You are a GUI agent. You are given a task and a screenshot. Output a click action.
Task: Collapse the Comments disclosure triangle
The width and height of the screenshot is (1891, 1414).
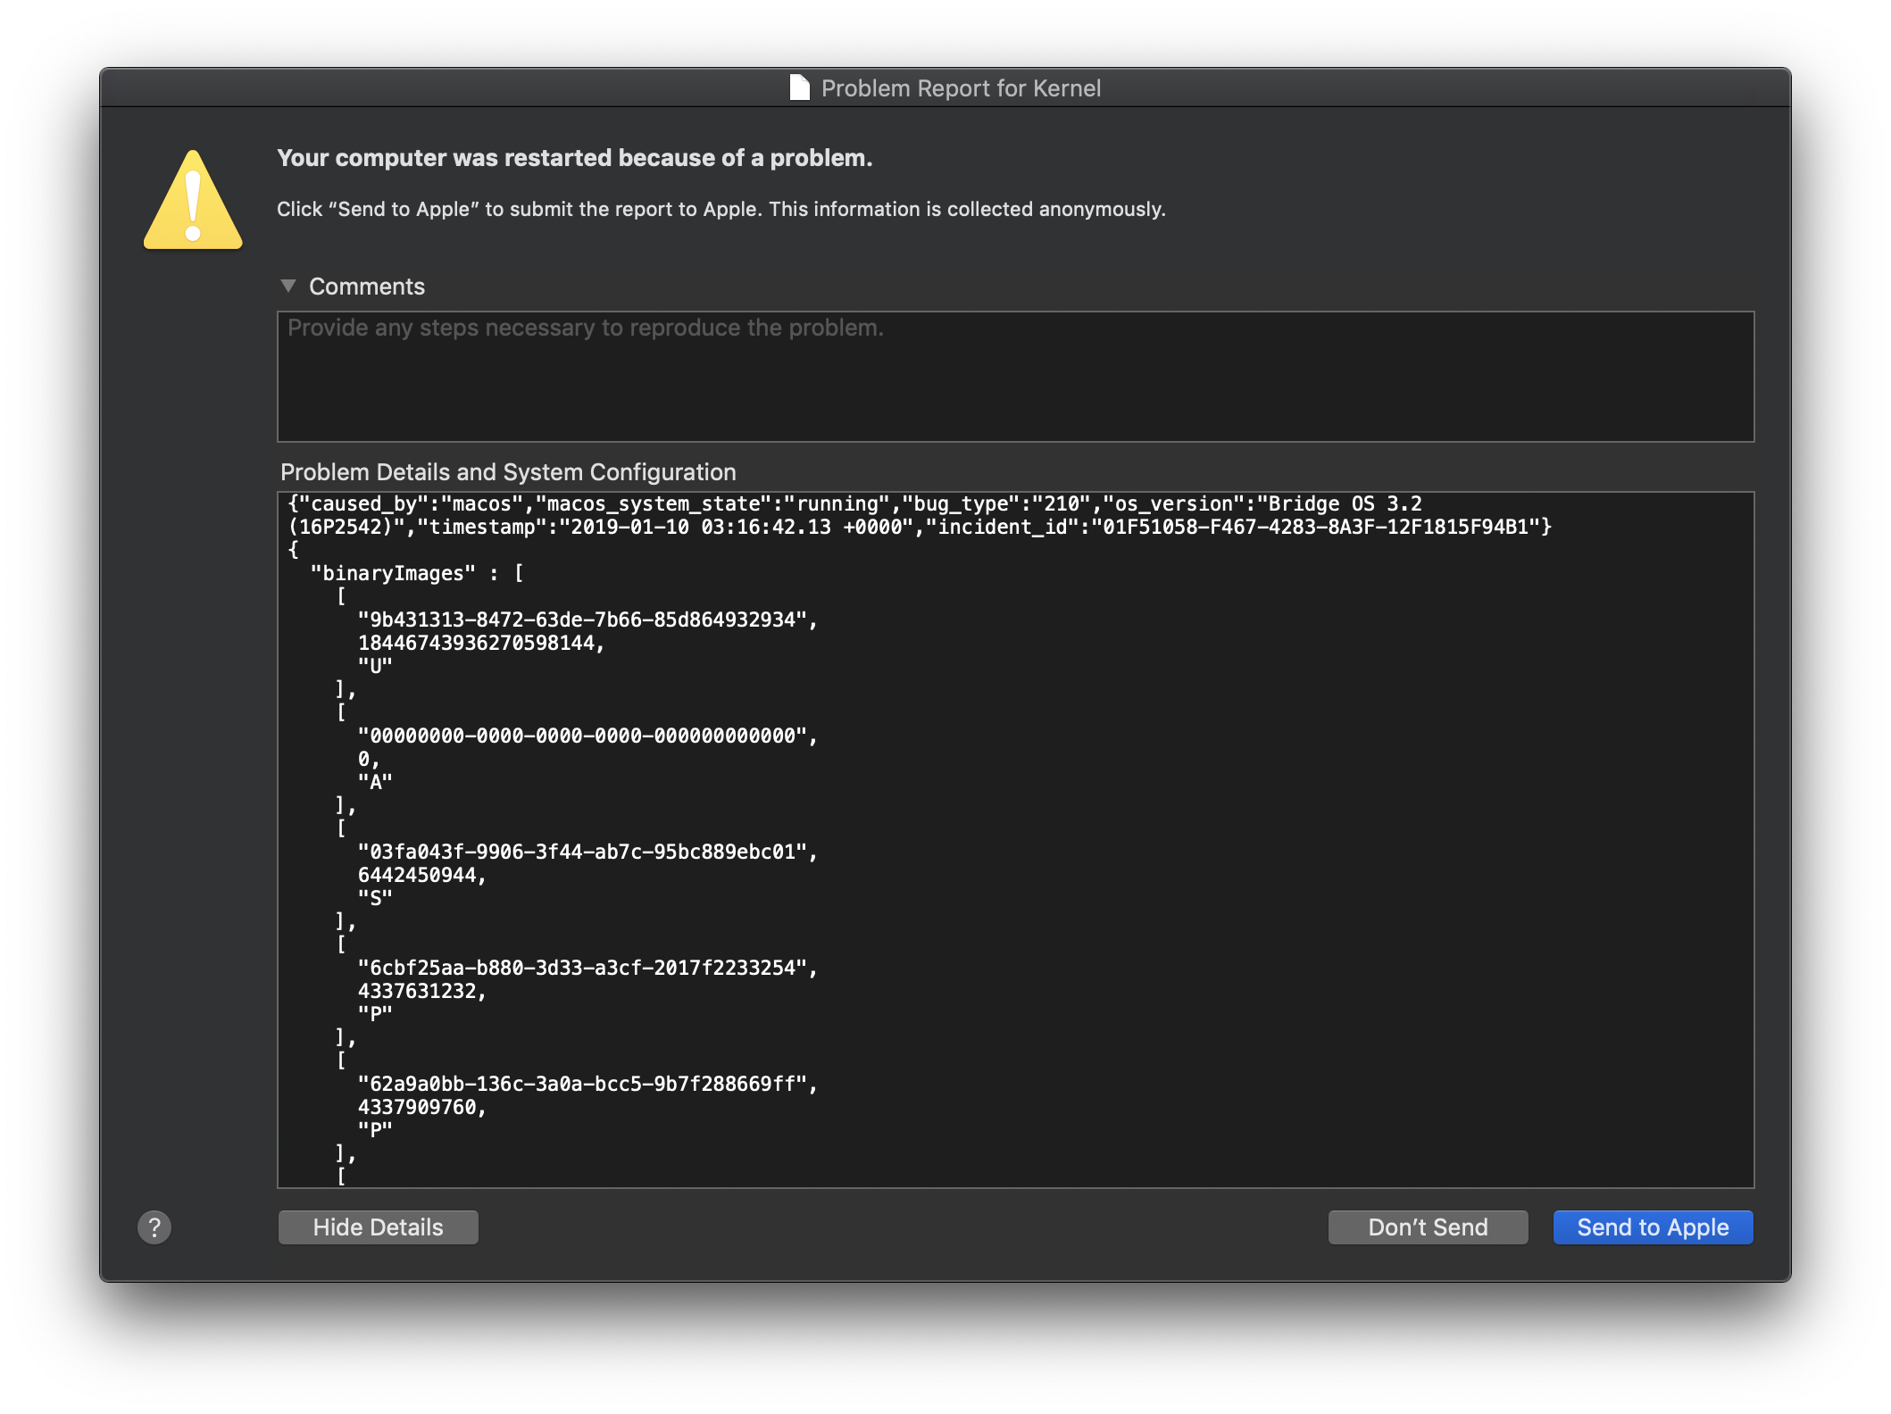(x=287, y=286)
